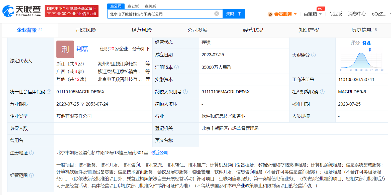
Task: Open 柳江县钱江摩托销售... company link
Action: tap(120, 72)
